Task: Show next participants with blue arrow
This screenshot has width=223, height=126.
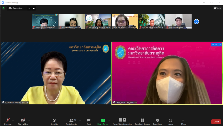Action: [196, 22]
